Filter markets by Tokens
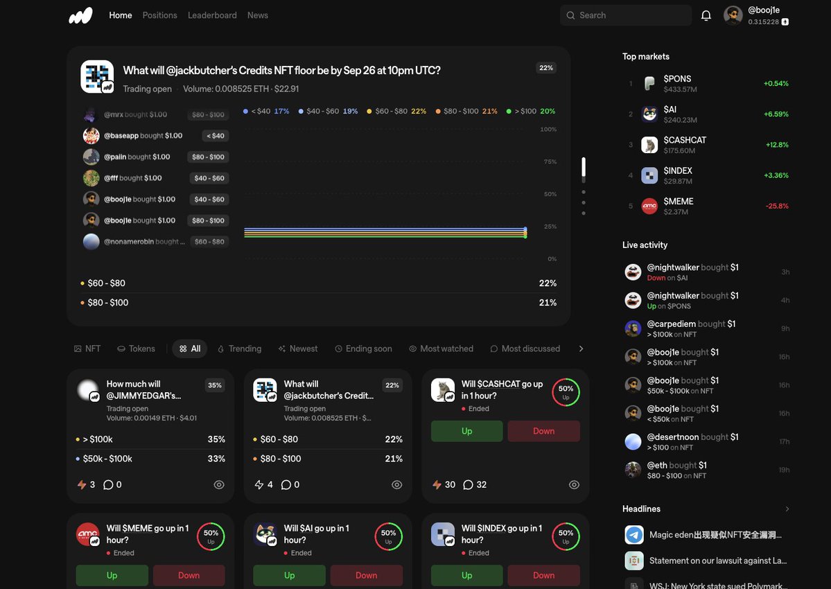Image resolution: width=831 pixels, height=589 pixels. 137,349
